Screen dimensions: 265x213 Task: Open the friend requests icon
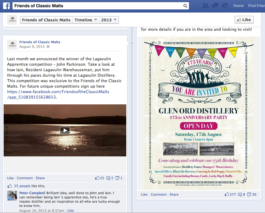coord(205,6)
